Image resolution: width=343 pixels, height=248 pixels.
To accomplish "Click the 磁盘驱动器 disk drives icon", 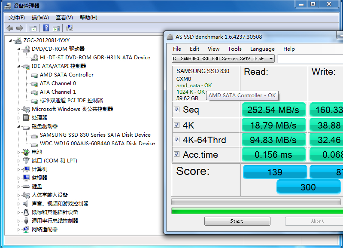I will (x=26, y=127).
